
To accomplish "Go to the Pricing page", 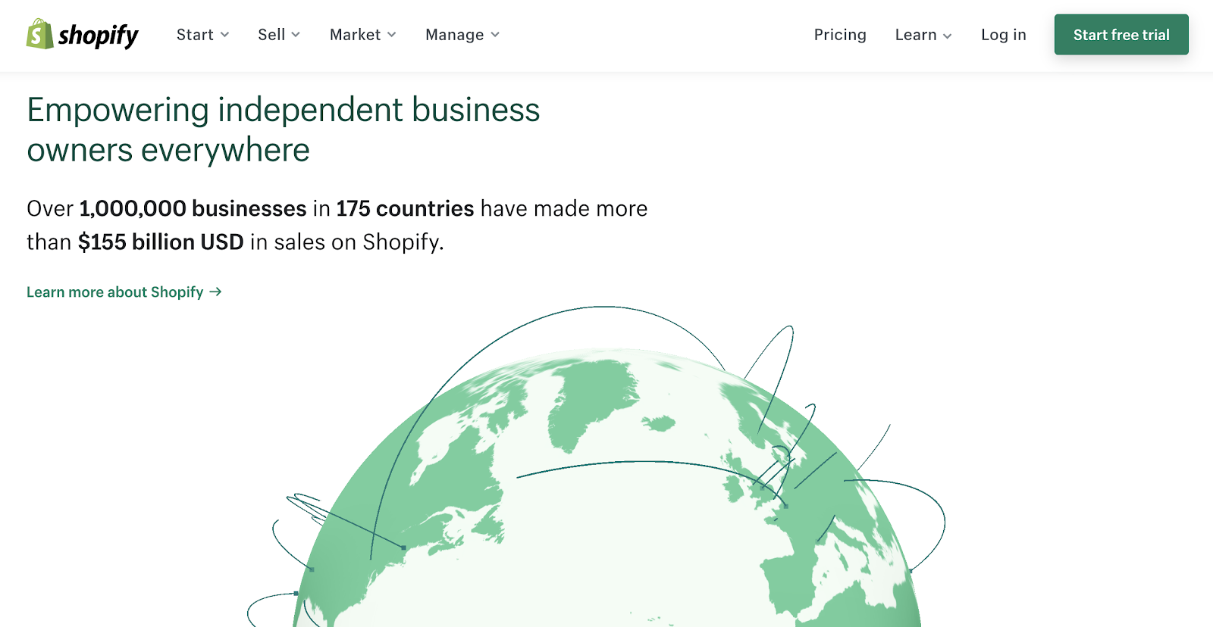I will click(840, 35).
